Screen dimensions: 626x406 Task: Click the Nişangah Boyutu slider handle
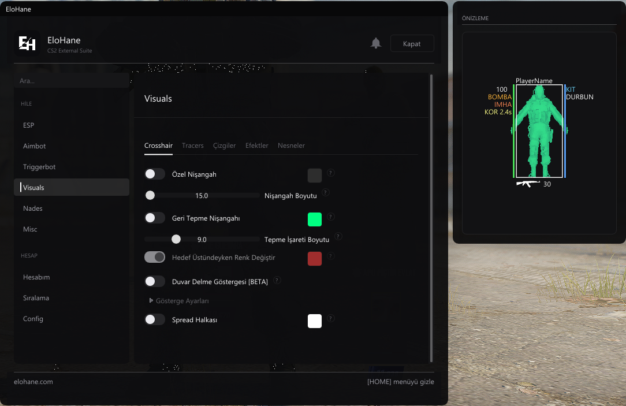pyautogui.click(x=150, y=195)
